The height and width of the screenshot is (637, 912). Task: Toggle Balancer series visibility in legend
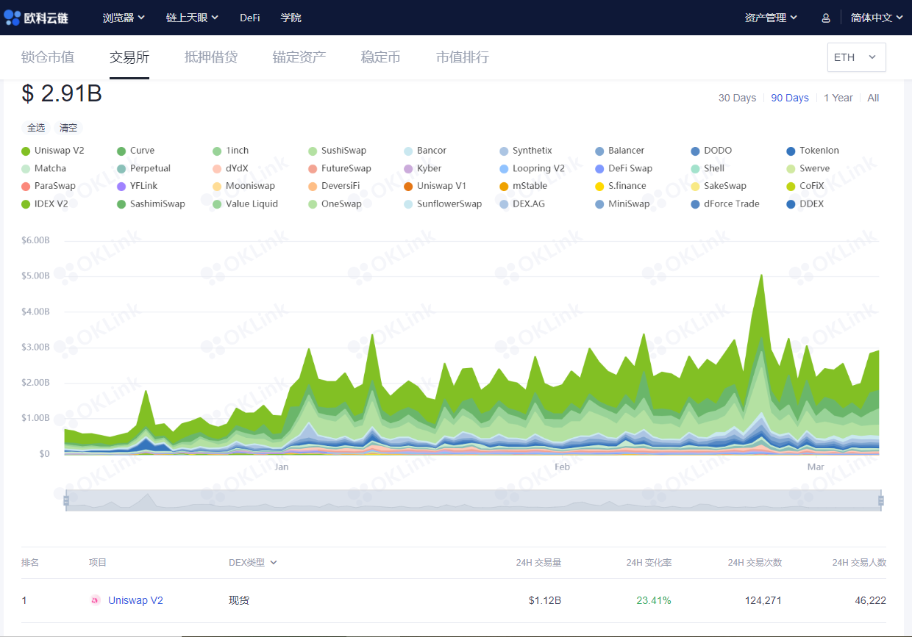[x=625, y=151]
